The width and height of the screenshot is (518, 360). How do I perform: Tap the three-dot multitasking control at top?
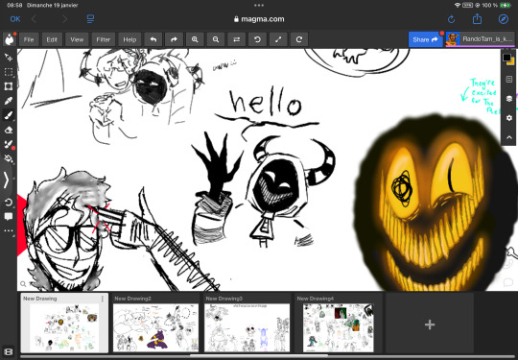coord(259,6)
